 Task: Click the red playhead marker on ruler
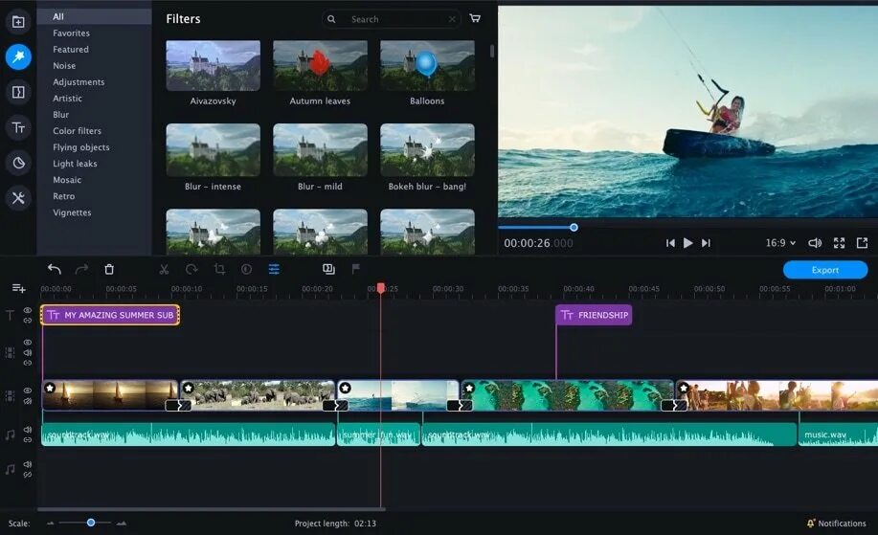(381, 288)
